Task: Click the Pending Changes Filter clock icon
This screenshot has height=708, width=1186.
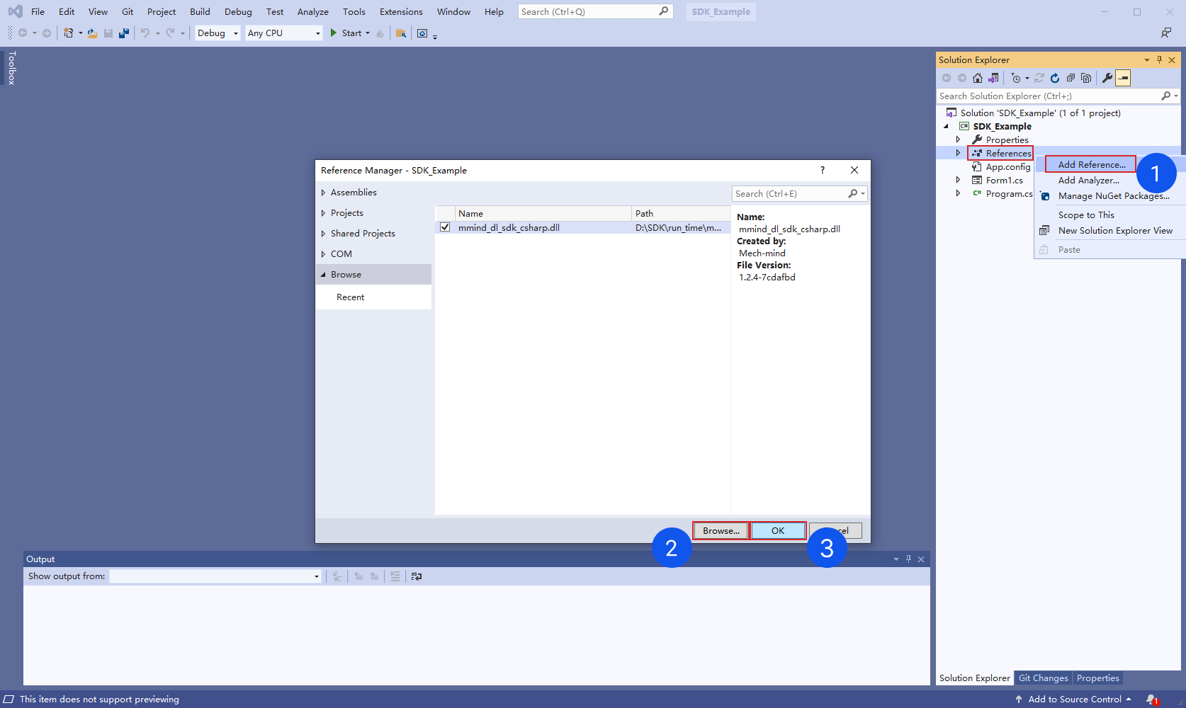Action: (x=1016, y=78)
